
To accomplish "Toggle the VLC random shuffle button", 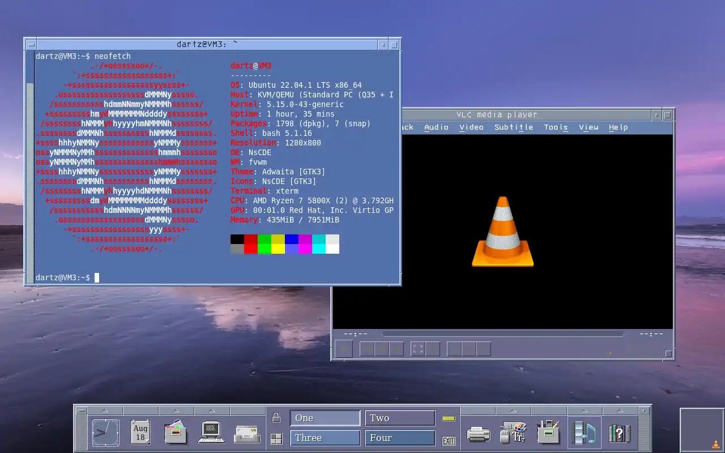I will [484, 349].
